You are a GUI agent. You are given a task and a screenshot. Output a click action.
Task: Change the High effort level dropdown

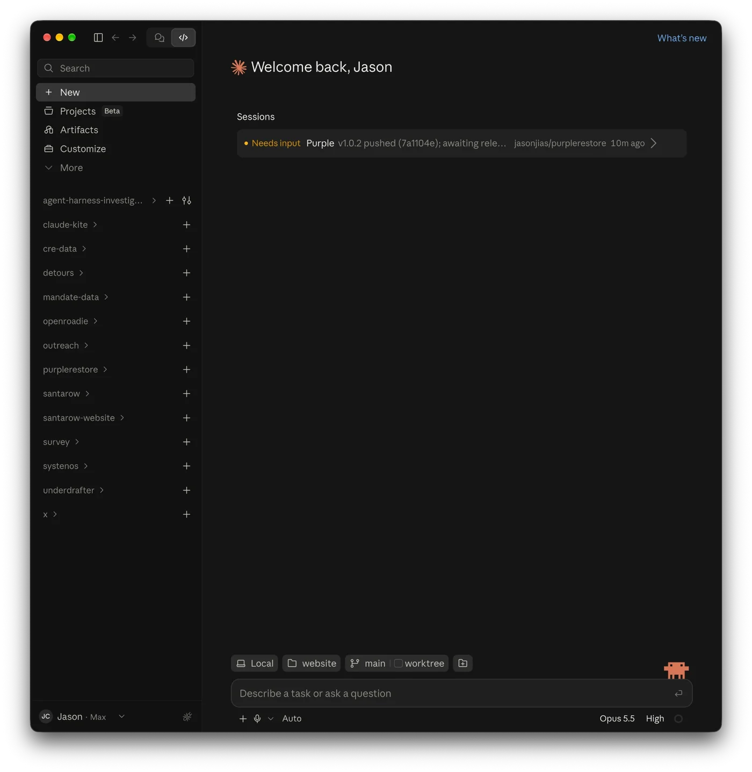pos(655,719)
